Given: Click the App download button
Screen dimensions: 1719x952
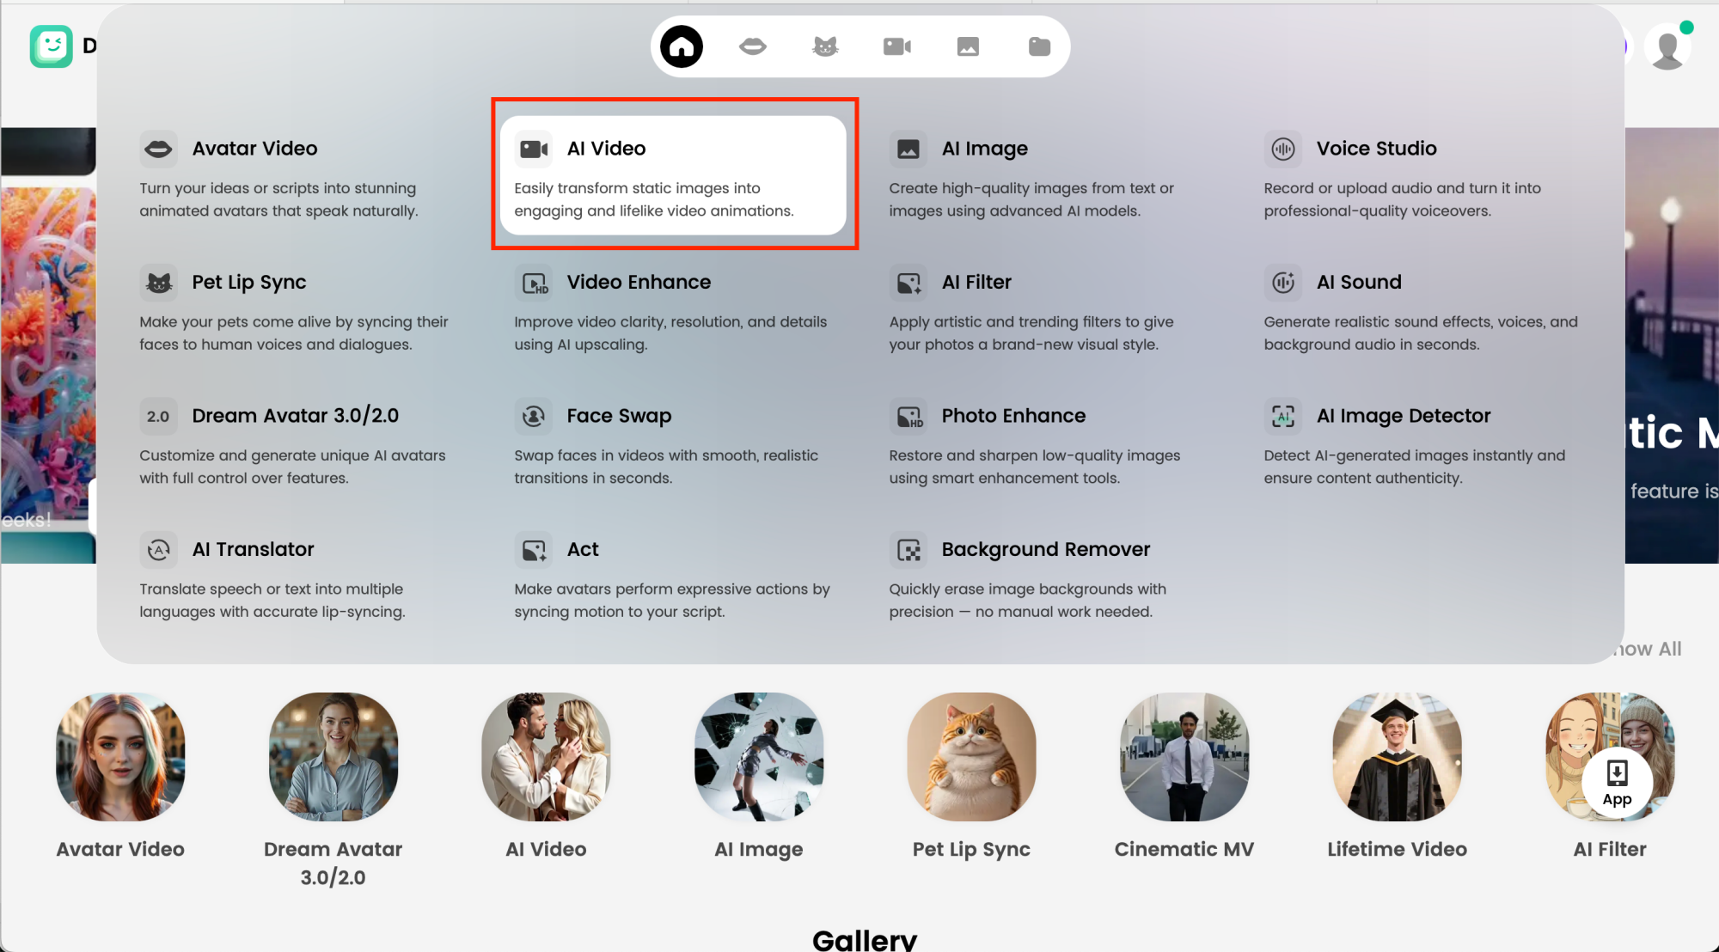Looking at the screenshot, I should (1617, 784).
